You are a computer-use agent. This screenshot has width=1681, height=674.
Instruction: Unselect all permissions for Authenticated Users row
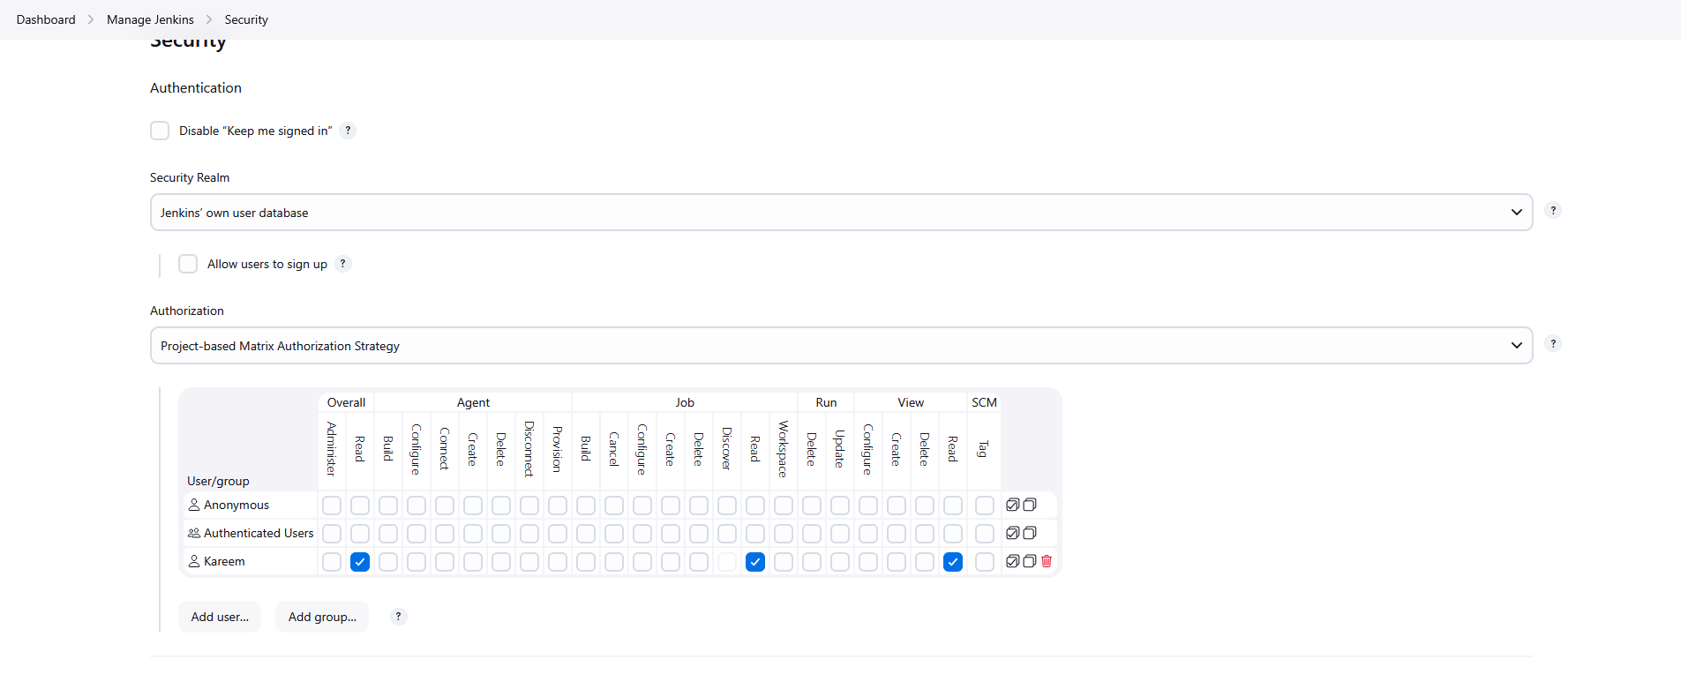coord(1030,533)
